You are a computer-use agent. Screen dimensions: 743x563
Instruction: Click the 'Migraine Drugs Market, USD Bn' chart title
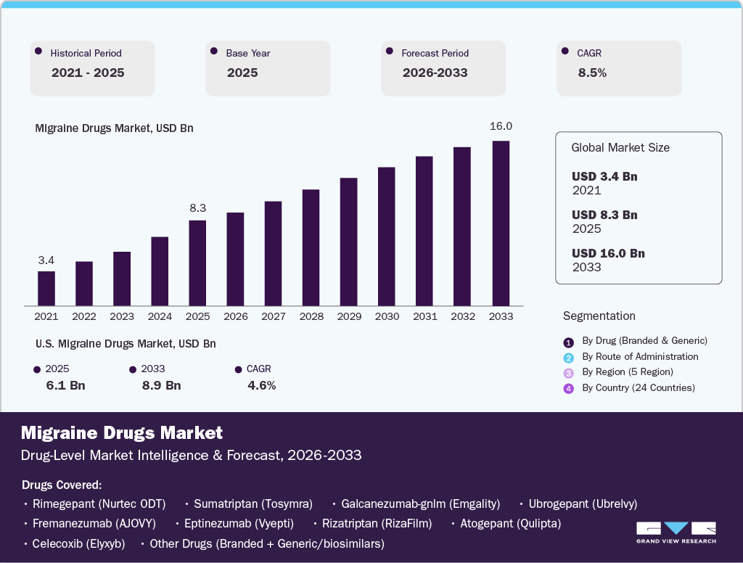[114, 128]
